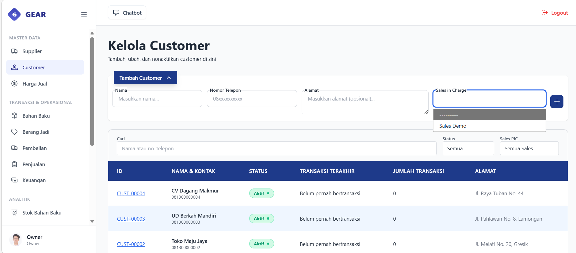Click the Logout link text
The height and width of the screenshot is (253, 576).
559,13
